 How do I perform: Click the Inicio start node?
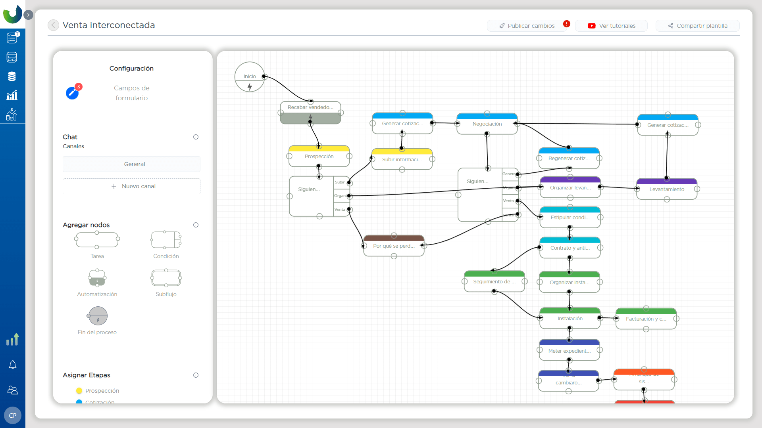pos(250,77)
